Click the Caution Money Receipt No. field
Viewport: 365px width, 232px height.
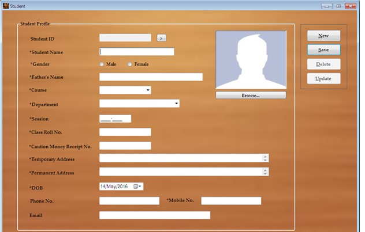(125, 146)
